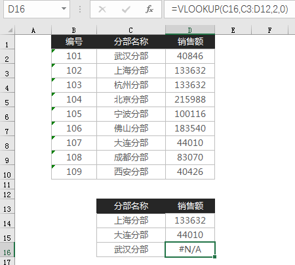Select 44010 in row 15
Screen dimensions: 295x265
click(190, 235)
